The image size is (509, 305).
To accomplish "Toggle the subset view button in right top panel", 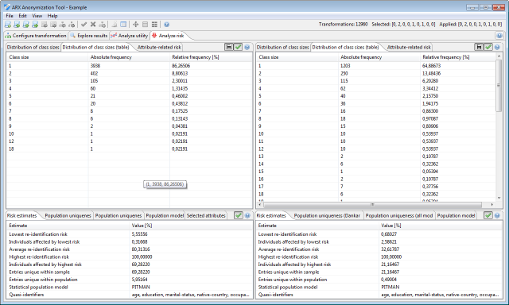I will point(479,47).
